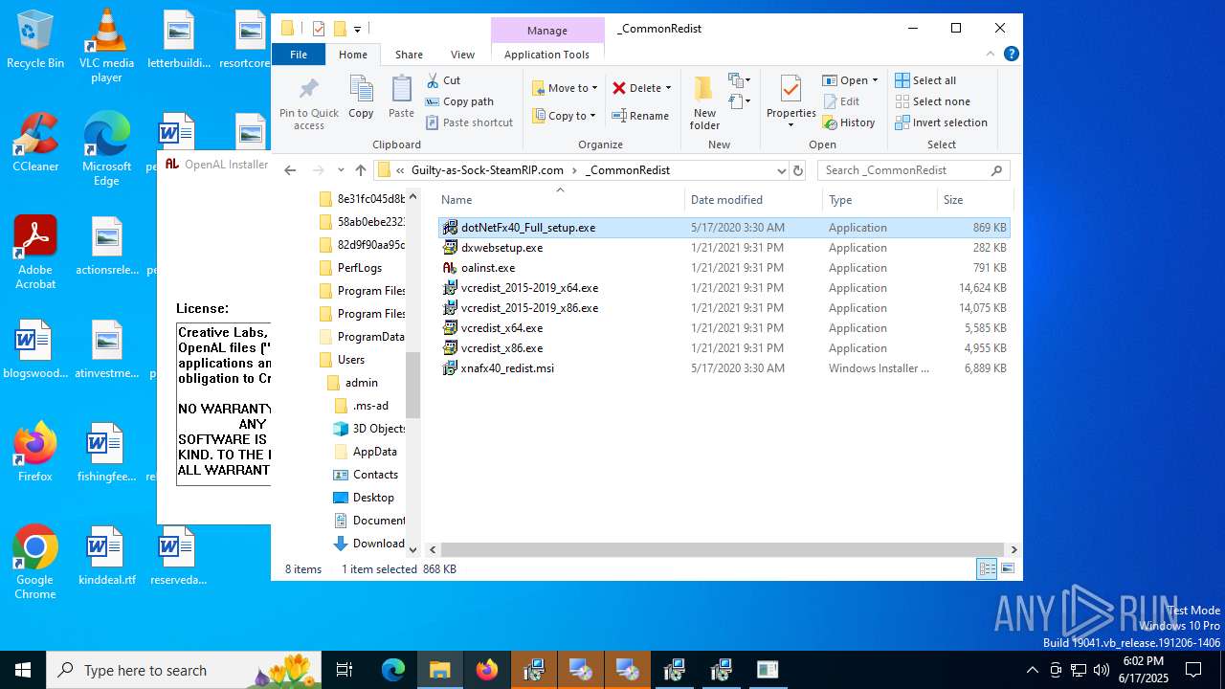
Task: Switch to details view button
Action: (x=987, y=569)
